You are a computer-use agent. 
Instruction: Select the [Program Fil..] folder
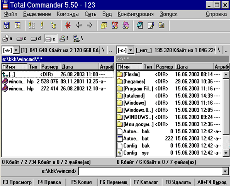[170, 89]
